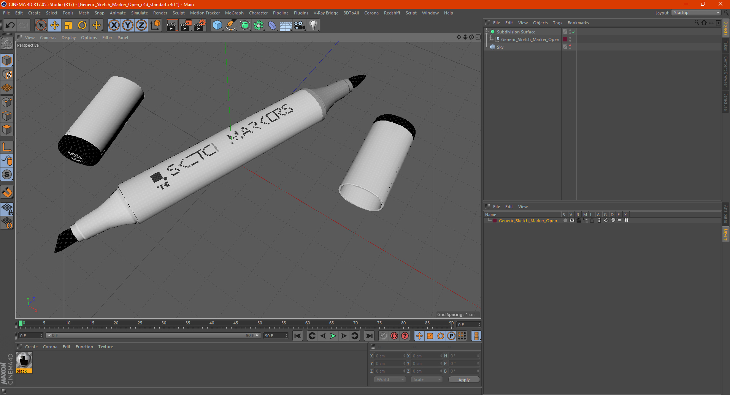Toggle Enable Axis mode
This screenshot has height=395, width=730.
[7, 147]
